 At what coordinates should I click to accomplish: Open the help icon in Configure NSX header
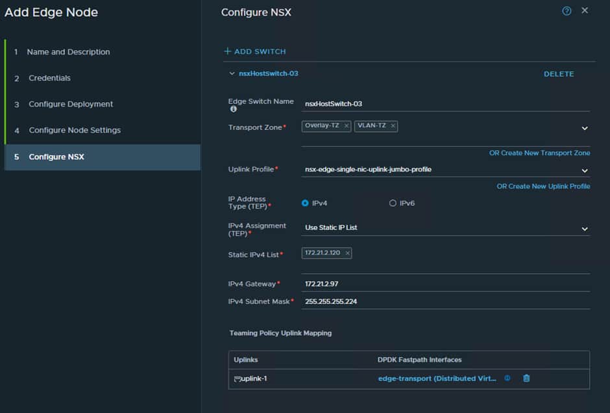567,11
